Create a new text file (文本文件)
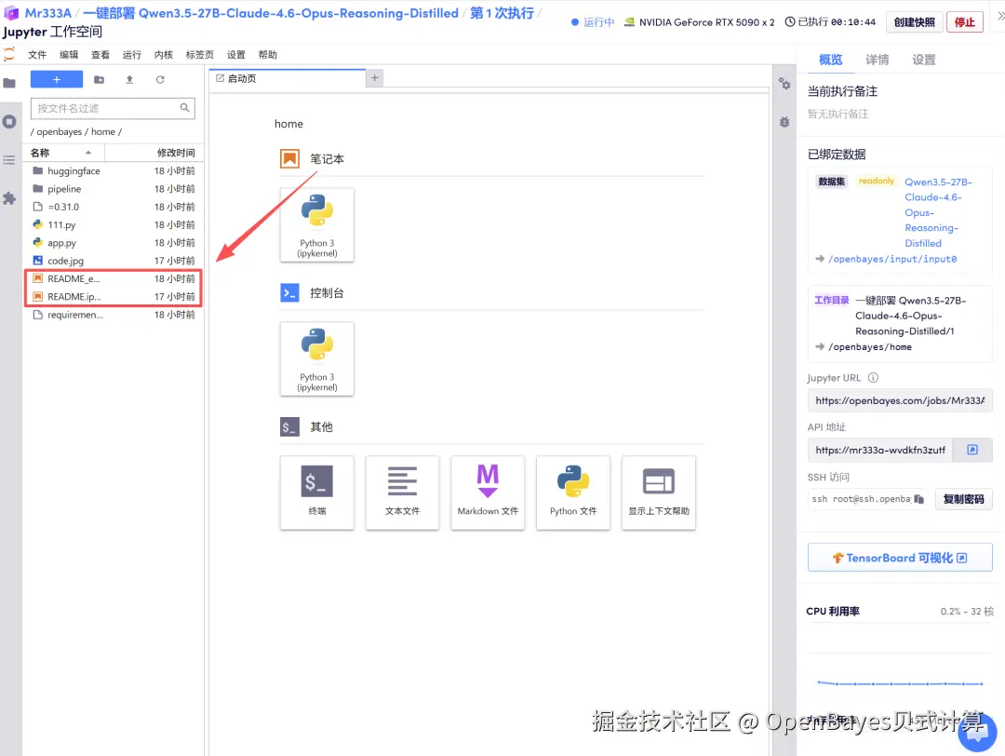The image size is (1005, 756). (x=403, y=493)
